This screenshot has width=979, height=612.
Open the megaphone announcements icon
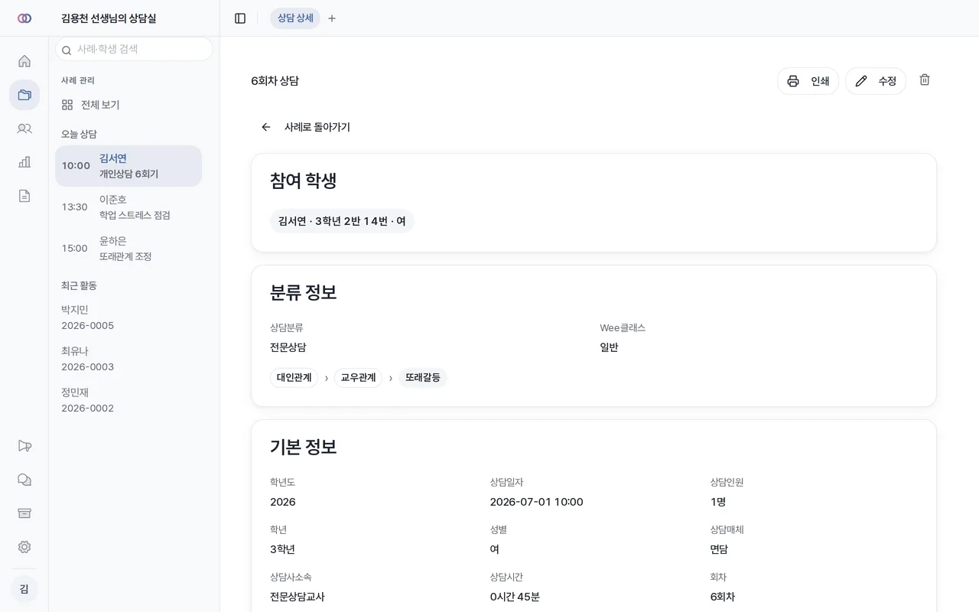pos(24,446)
